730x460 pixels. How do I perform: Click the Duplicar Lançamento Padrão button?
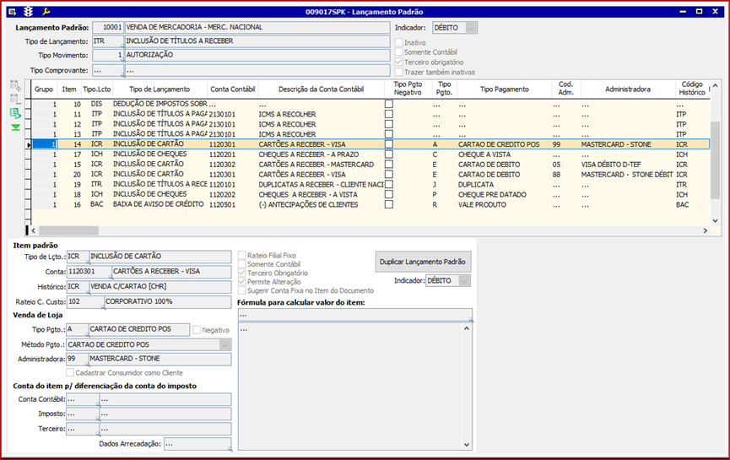point(423,261)
